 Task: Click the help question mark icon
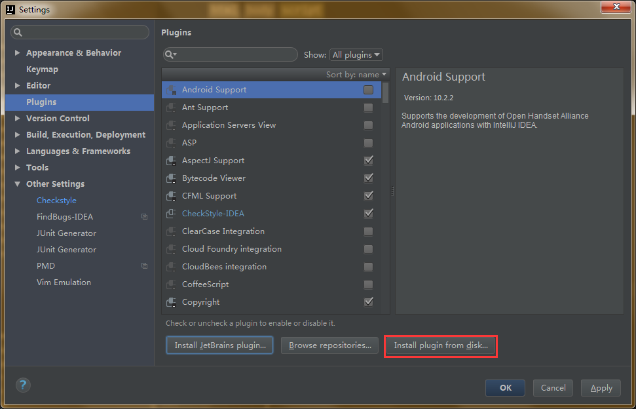coord(22,385)
